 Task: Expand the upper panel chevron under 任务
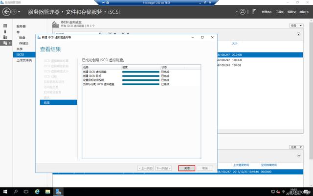click(x=299, y=34)
